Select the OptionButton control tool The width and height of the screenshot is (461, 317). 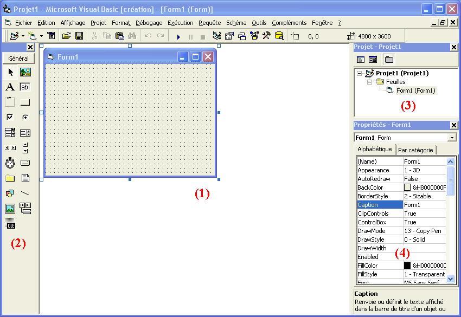(25, 117)
